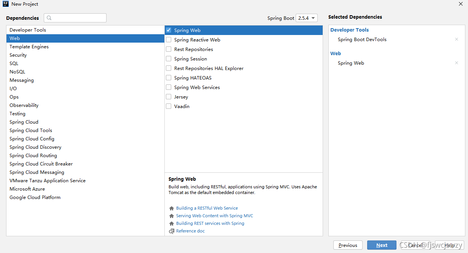The image size is (468, 253).
Task: Enable the Spring Reactive Web checkbox
Action: [x=169, y=40]
